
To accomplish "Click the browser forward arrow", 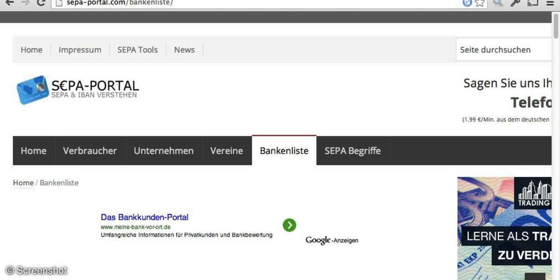I will [x=25, y=2].
